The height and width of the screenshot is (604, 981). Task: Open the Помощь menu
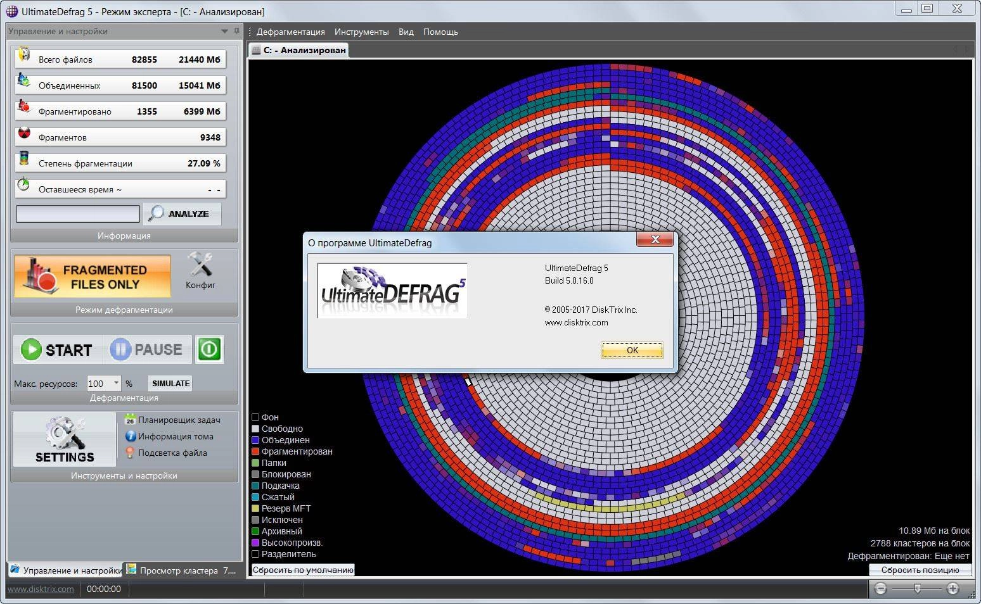pos(440,32)
